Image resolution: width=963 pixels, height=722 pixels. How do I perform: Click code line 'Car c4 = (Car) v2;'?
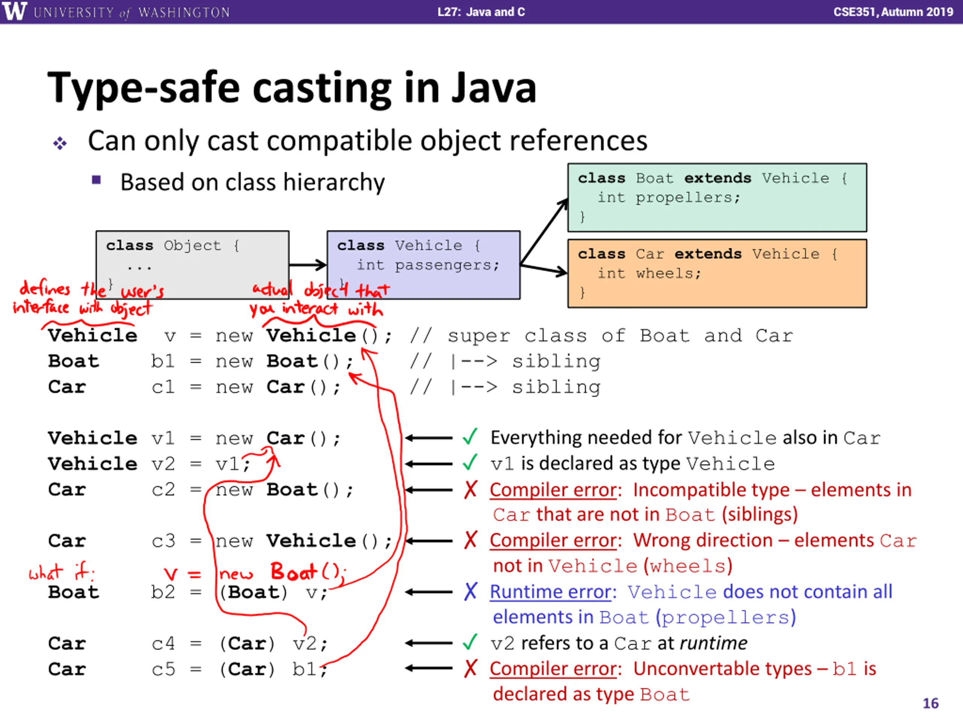point(188,644)
